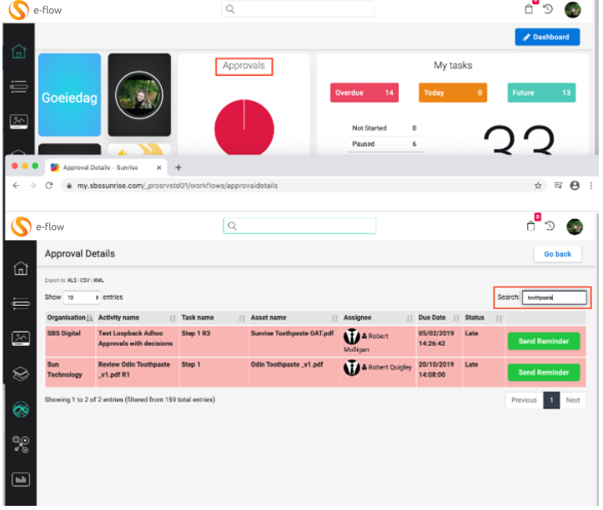The width and height of the screenshot is (603, 510).
Task: Click the profile photo card on the dashboard
Action: [x=139, y=95]
